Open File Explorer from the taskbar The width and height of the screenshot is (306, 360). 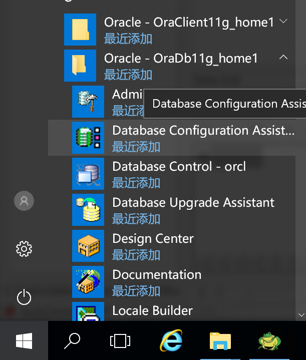coord(220,341)
